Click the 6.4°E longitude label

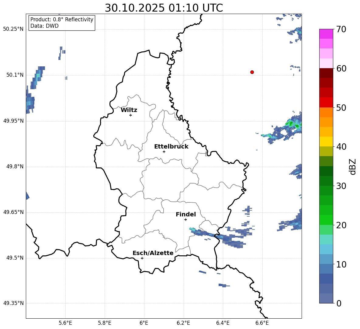pyautogui.click(x=223, y=323)
